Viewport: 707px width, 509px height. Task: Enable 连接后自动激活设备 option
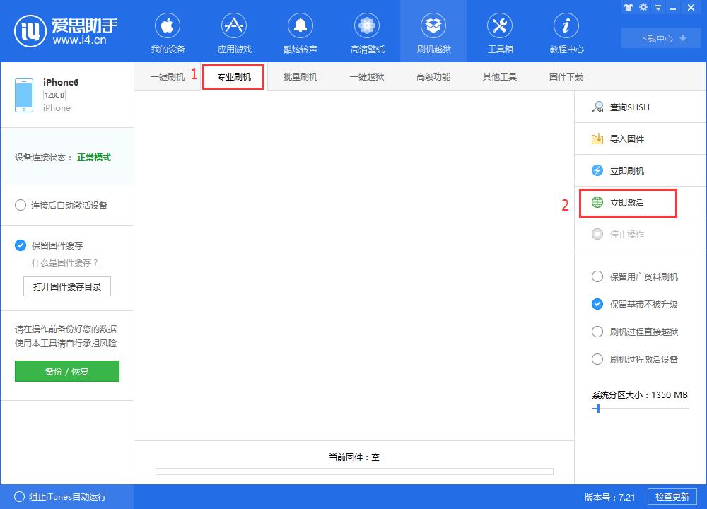tap(22, 205)
